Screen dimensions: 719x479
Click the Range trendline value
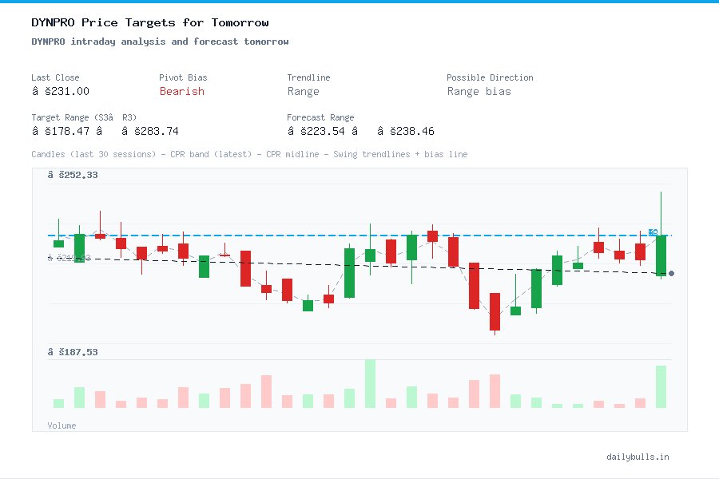(x=302, y=92)
